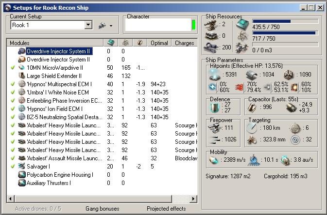Open the Current Setup dropdown showing Rook 1
327x215 pixels.
[x=88, y=25]
